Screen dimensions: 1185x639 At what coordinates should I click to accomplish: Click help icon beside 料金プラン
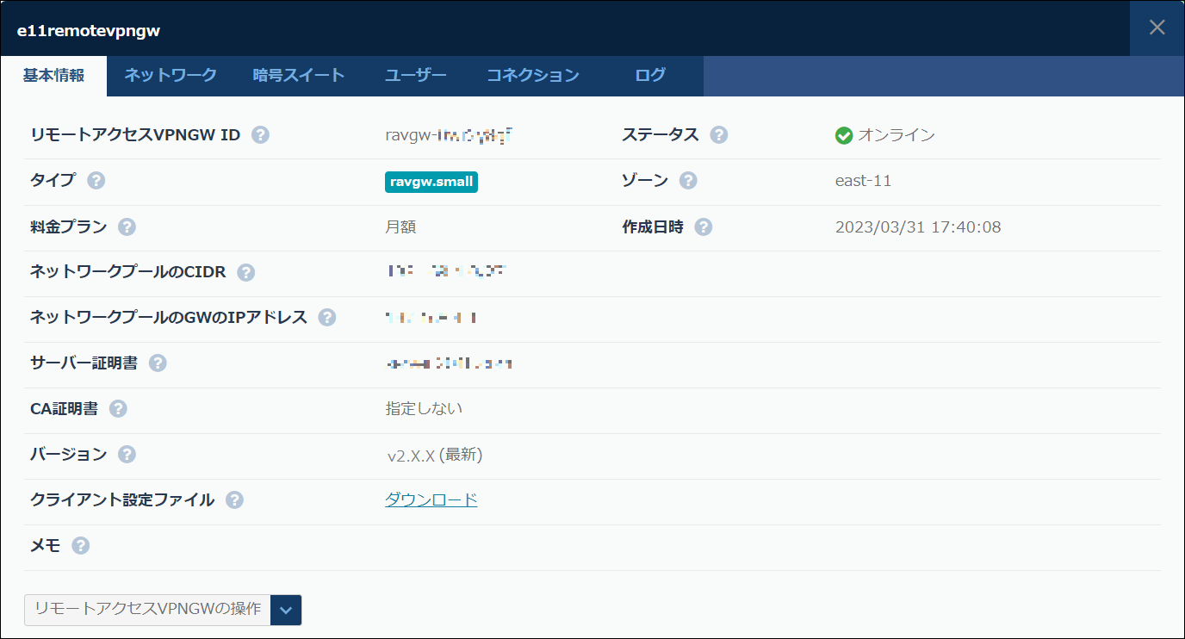click(x=127, y=226)
